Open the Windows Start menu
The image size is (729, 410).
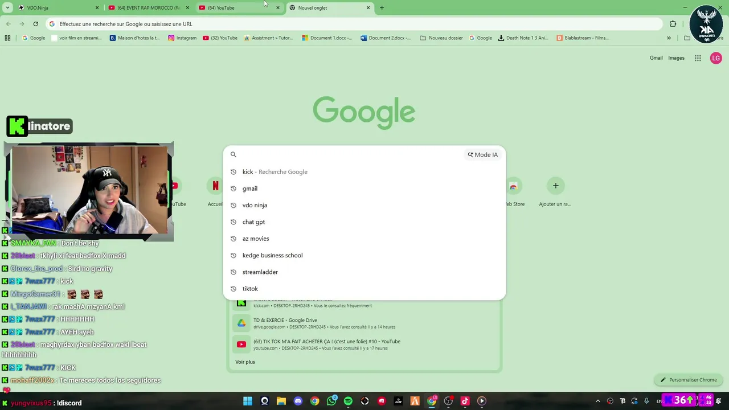[x=248, y=401]
